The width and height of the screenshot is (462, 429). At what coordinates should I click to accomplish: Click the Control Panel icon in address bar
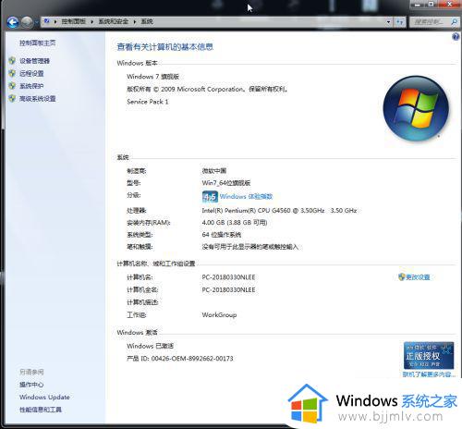coord(47,21)
